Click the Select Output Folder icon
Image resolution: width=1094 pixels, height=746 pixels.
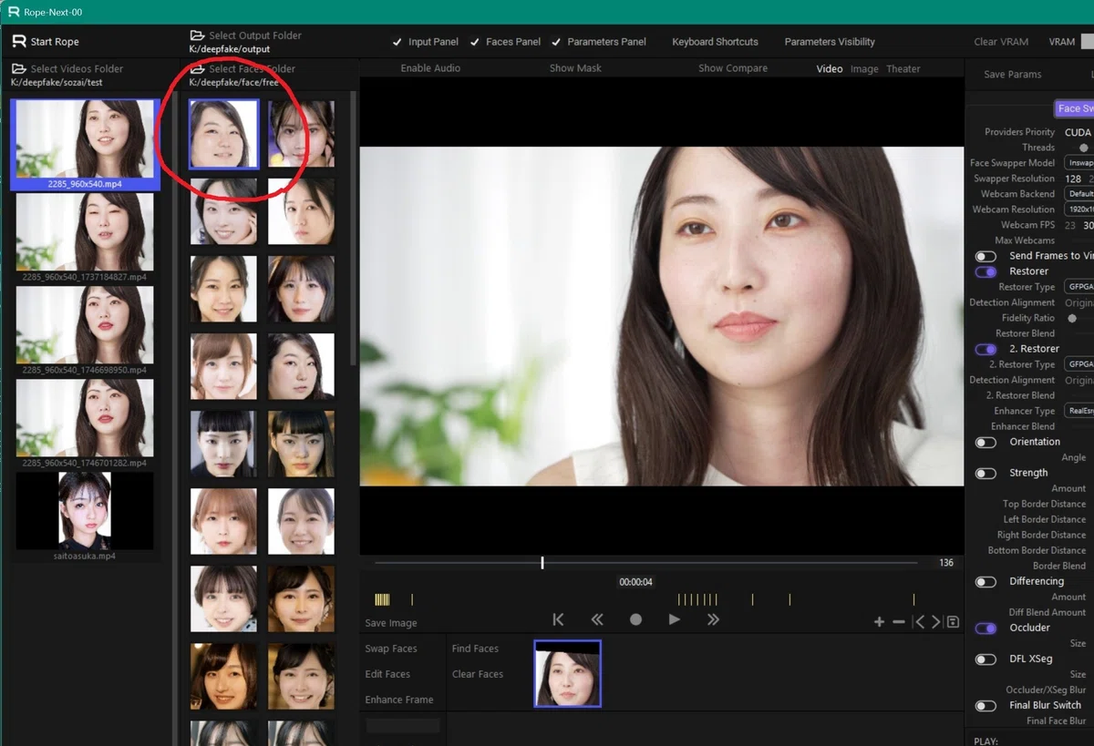point(197,36)
